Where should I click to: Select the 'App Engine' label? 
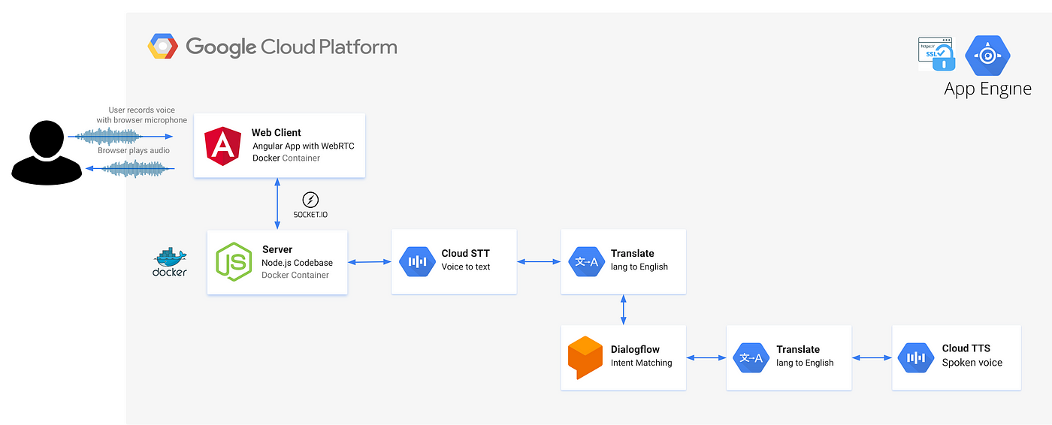click(x=987, y=89)
